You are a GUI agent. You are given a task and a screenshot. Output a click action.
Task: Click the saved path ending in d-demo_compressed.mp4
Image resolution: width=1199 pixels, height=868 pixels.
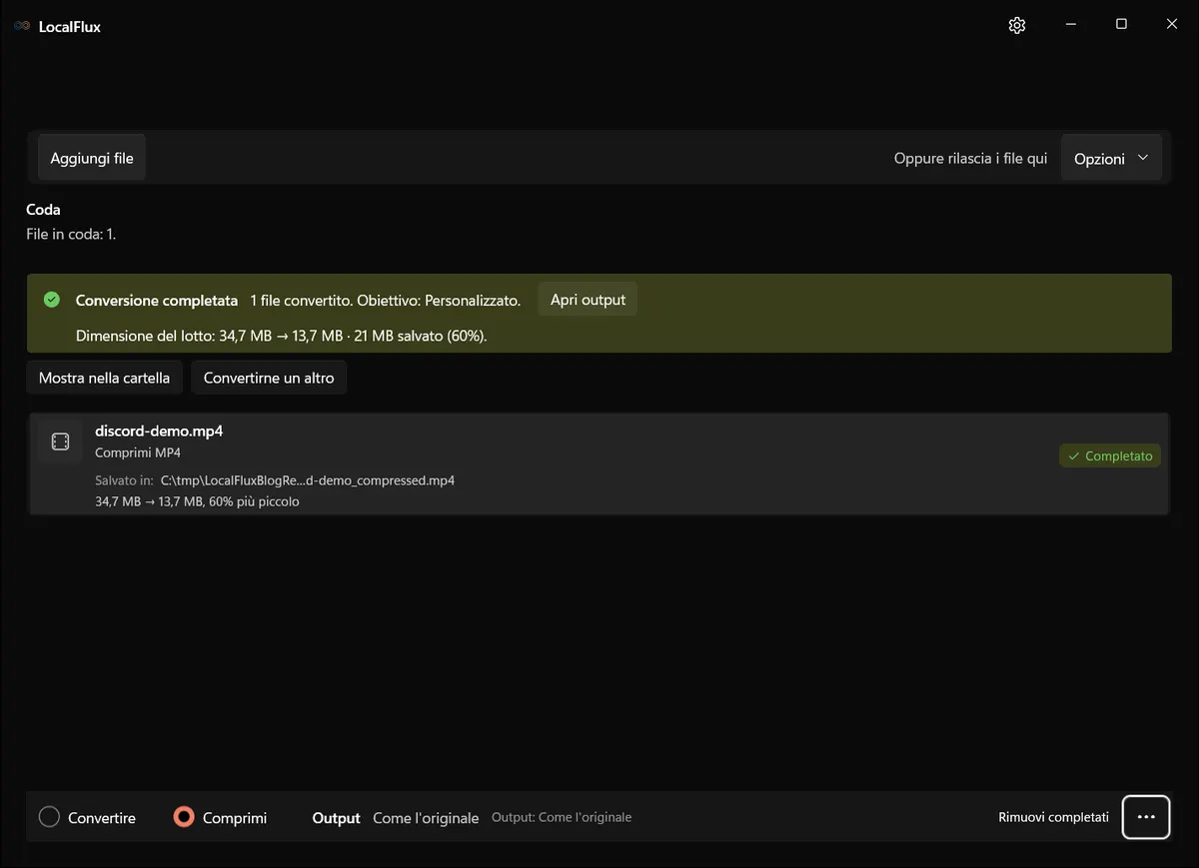pyautogui.click(x=308, y=480)
